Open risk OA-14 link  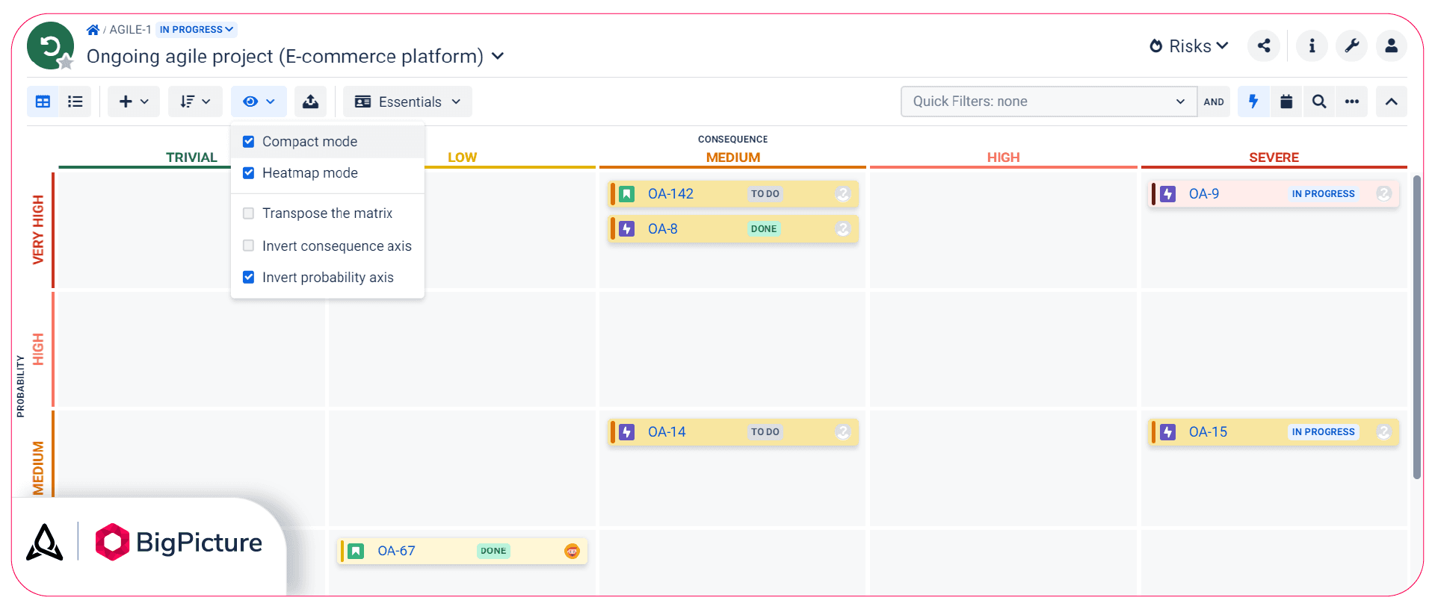tap(667, 432)
